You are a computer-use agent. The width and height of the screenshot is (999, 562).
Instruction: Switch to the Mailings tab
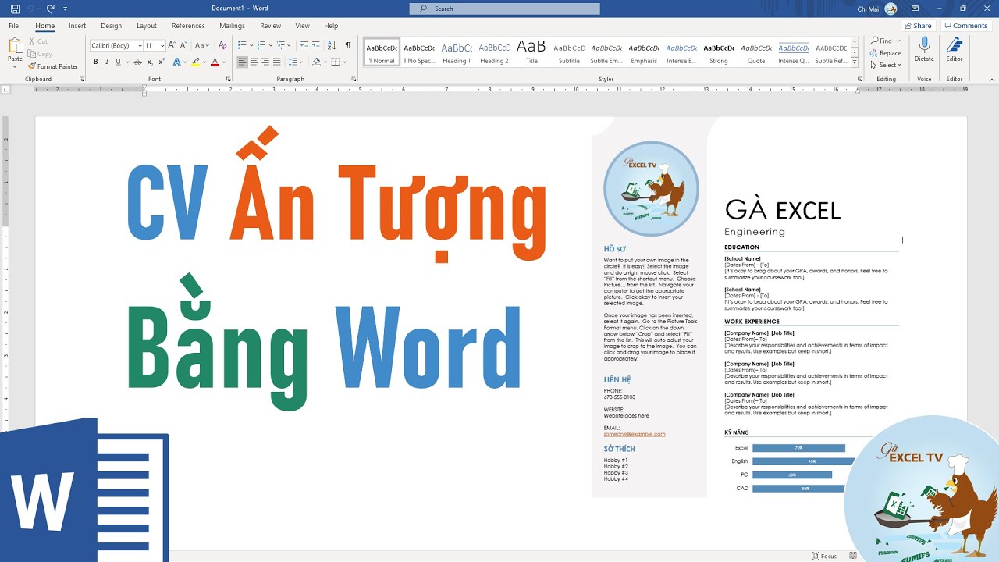click(x=232, y=26)
